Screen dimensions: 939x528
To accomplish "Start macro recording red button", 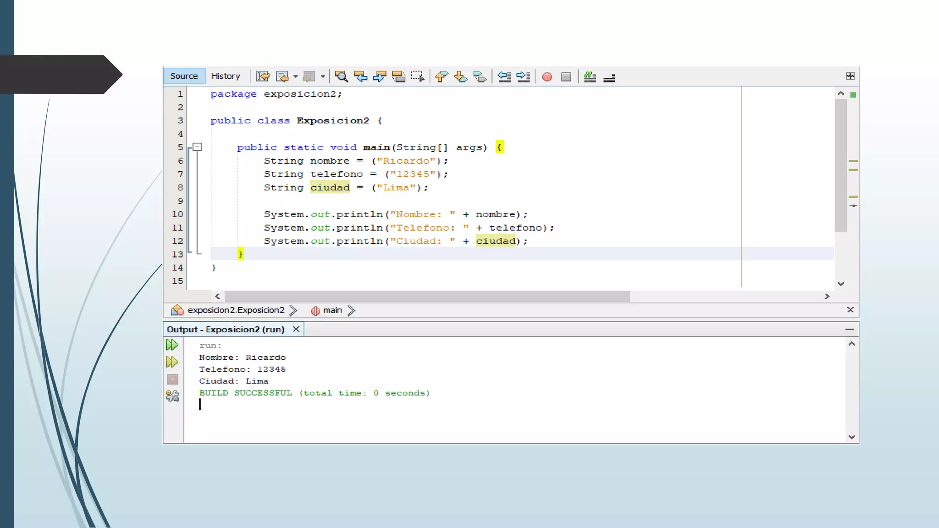I will (547, 77).
